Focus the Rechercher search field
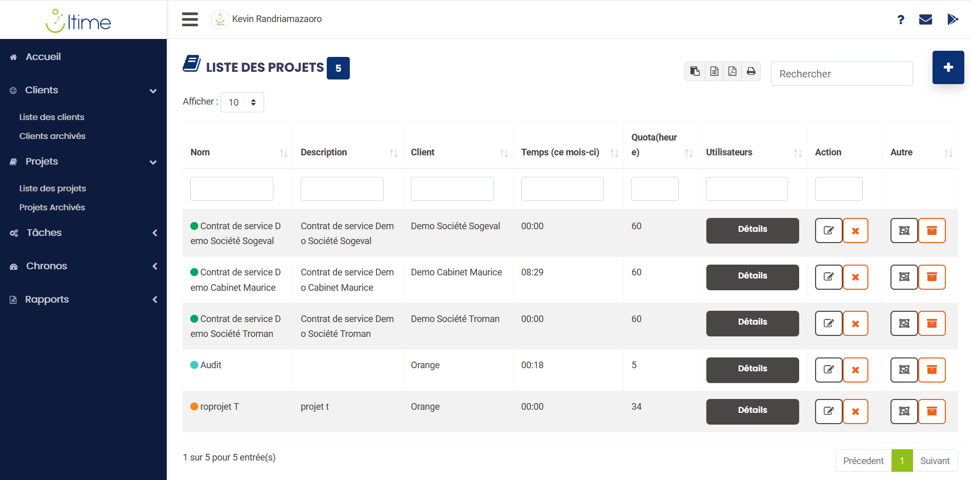The width and height of the screenshot is (971, 480). (842, 74)
